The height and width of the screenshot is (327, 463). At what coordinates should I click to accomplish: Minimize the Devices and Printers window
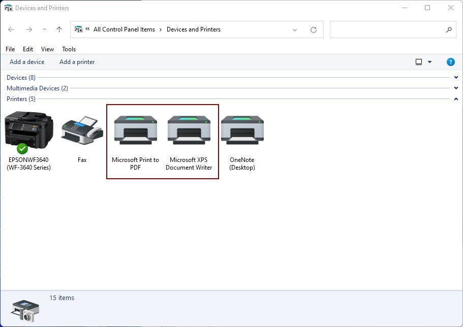tap(405, 8)
